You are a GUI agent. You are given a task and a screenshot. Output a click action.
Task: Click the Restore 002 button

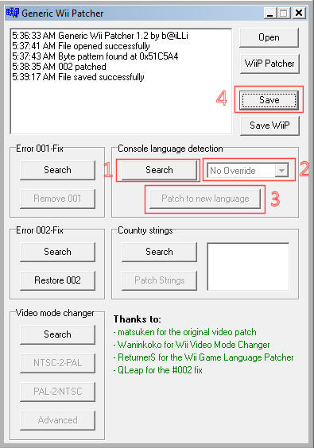pyautogui.click(x=57, y=280)
